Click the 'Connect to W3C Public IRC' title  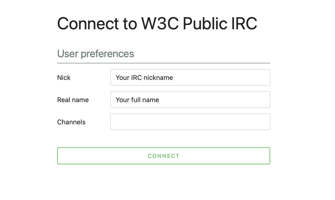point(157,23)
